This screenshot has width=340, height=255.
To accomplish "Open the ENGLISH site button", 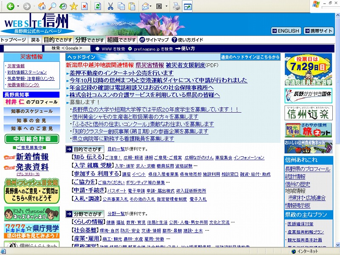I will [x=286, y=31].
